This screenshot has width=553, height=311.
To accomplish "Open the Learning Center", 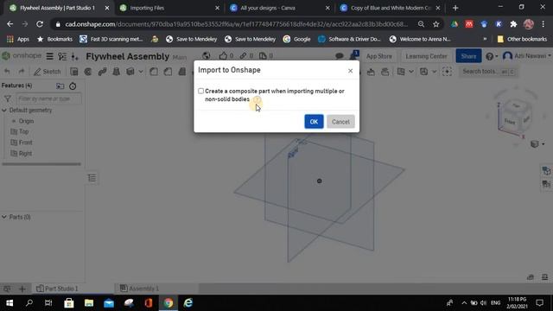I will [426, 56].
